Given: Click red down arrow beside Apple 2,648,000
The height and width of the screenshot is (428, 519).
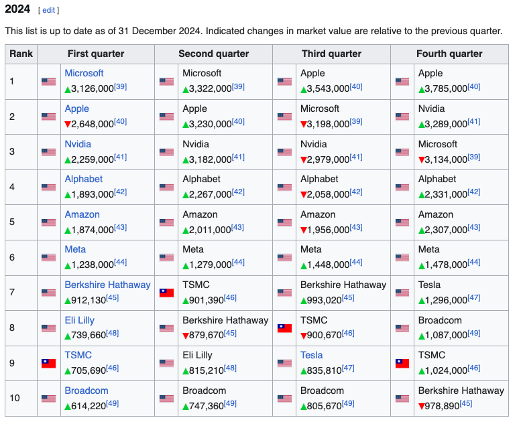Looking at the screenshot, I should [x=68, y=124].
